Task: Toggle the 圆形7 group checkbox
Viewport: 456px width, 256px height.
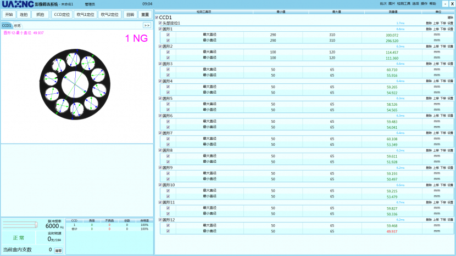Action: (x=160, y=133)
